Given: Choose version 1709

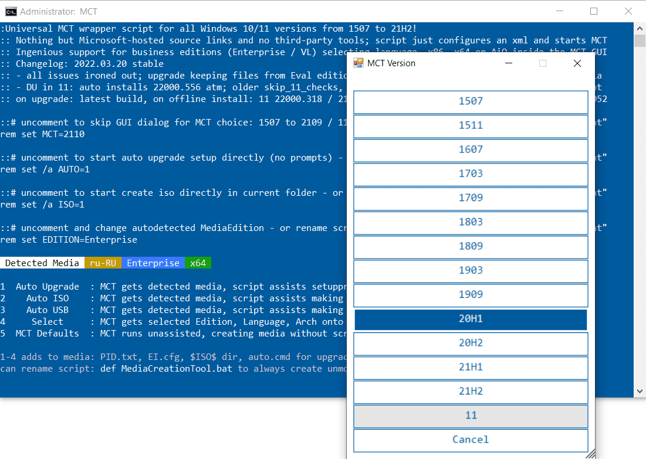Looking at the screenshot, I should tap(471, 198).
